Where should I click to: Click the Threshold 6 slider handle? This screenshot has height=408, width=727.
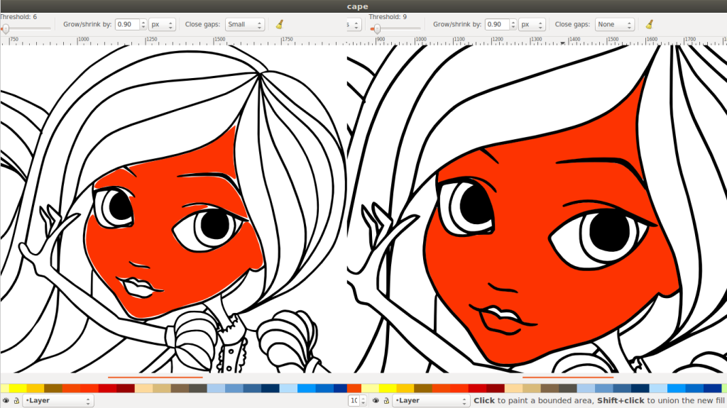point(5,29)
